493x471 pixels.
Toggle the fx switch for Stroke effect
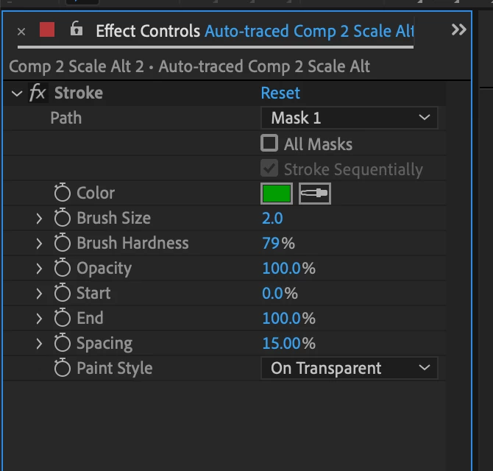[37, 93]
